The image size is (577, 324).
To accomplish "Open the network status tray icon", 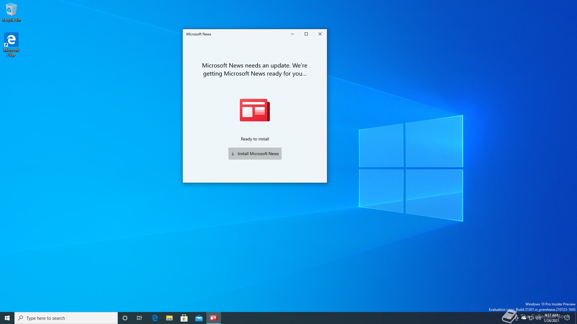I will pos(531,318).
